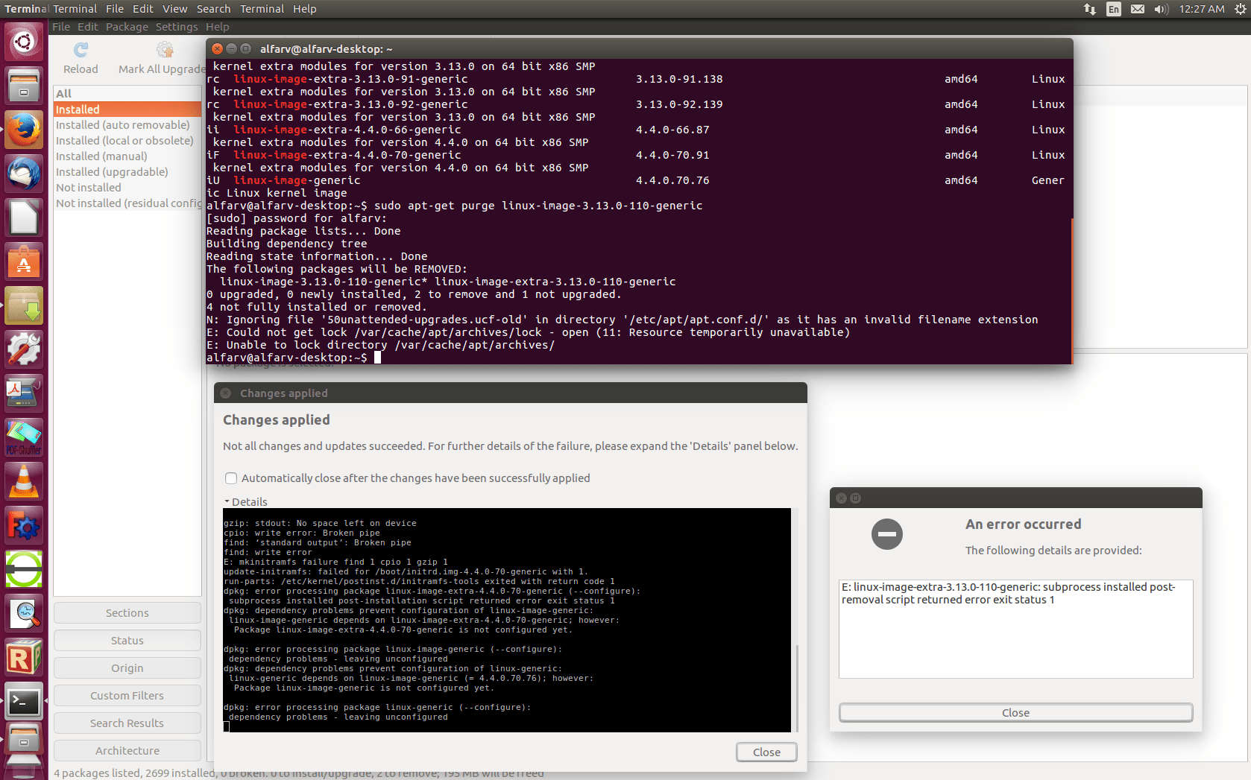Viewport: 1251px width, 780px height.
Task: Enable automatically close after changes applied
Action: point(231,478)
